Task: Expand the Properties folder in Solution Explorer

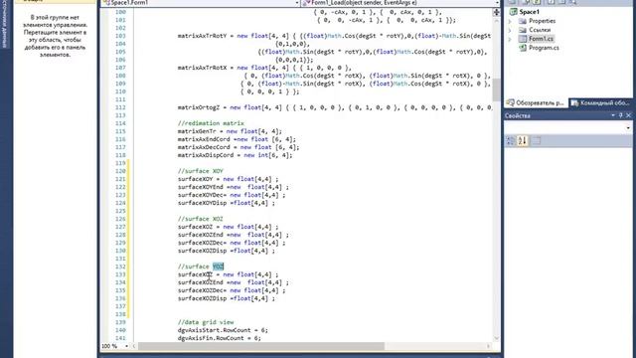Action: [x=510, y=21]
